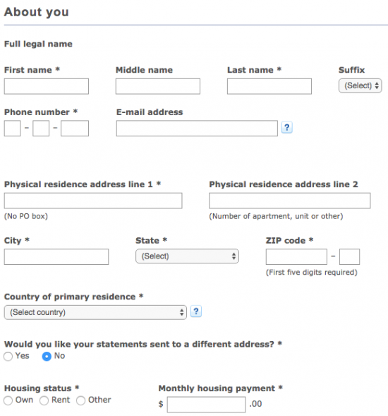Focus the City text field
This screenshot has height=416, width=388.
(56, 256)
